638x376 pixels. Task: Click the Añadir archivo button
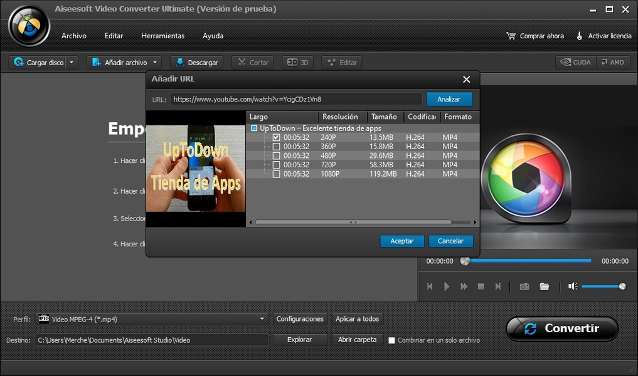click(119, 63)
